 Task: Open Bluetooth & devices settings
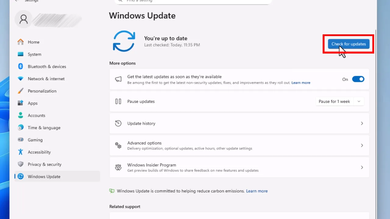(57, 66)
